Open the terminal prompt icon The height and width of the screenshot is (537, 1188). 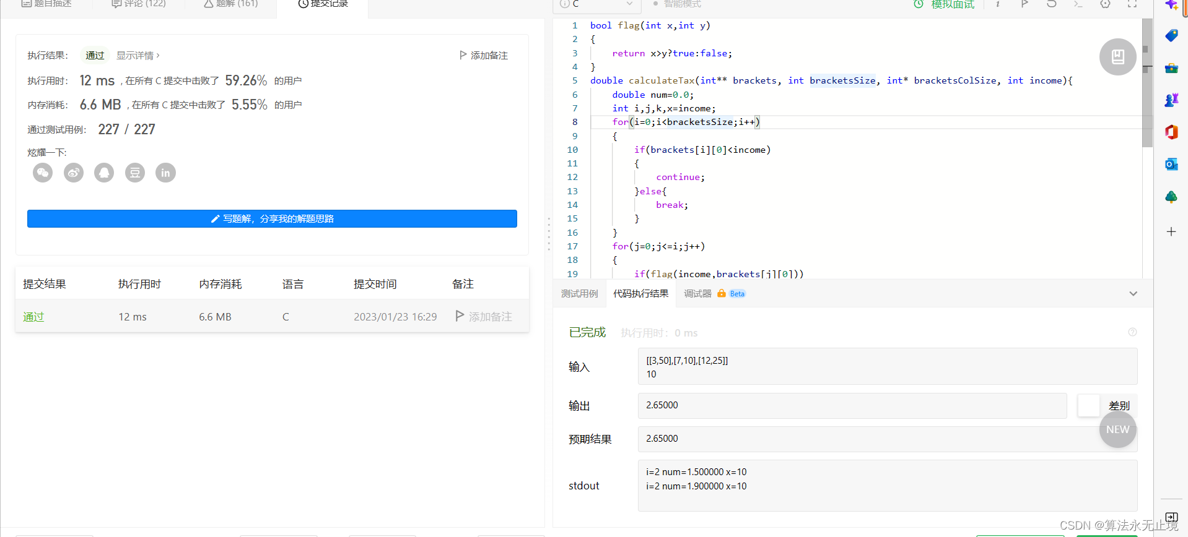click(x=1078, y=4)
